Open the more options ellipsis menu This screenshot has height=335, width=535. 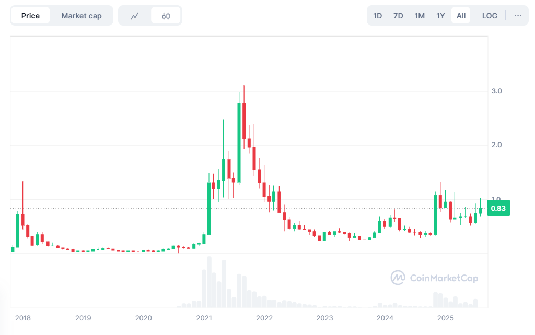coord(519,15)
